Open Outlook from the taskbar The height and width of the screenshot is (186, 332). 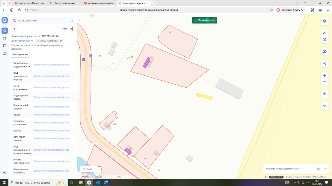[98, 182]
